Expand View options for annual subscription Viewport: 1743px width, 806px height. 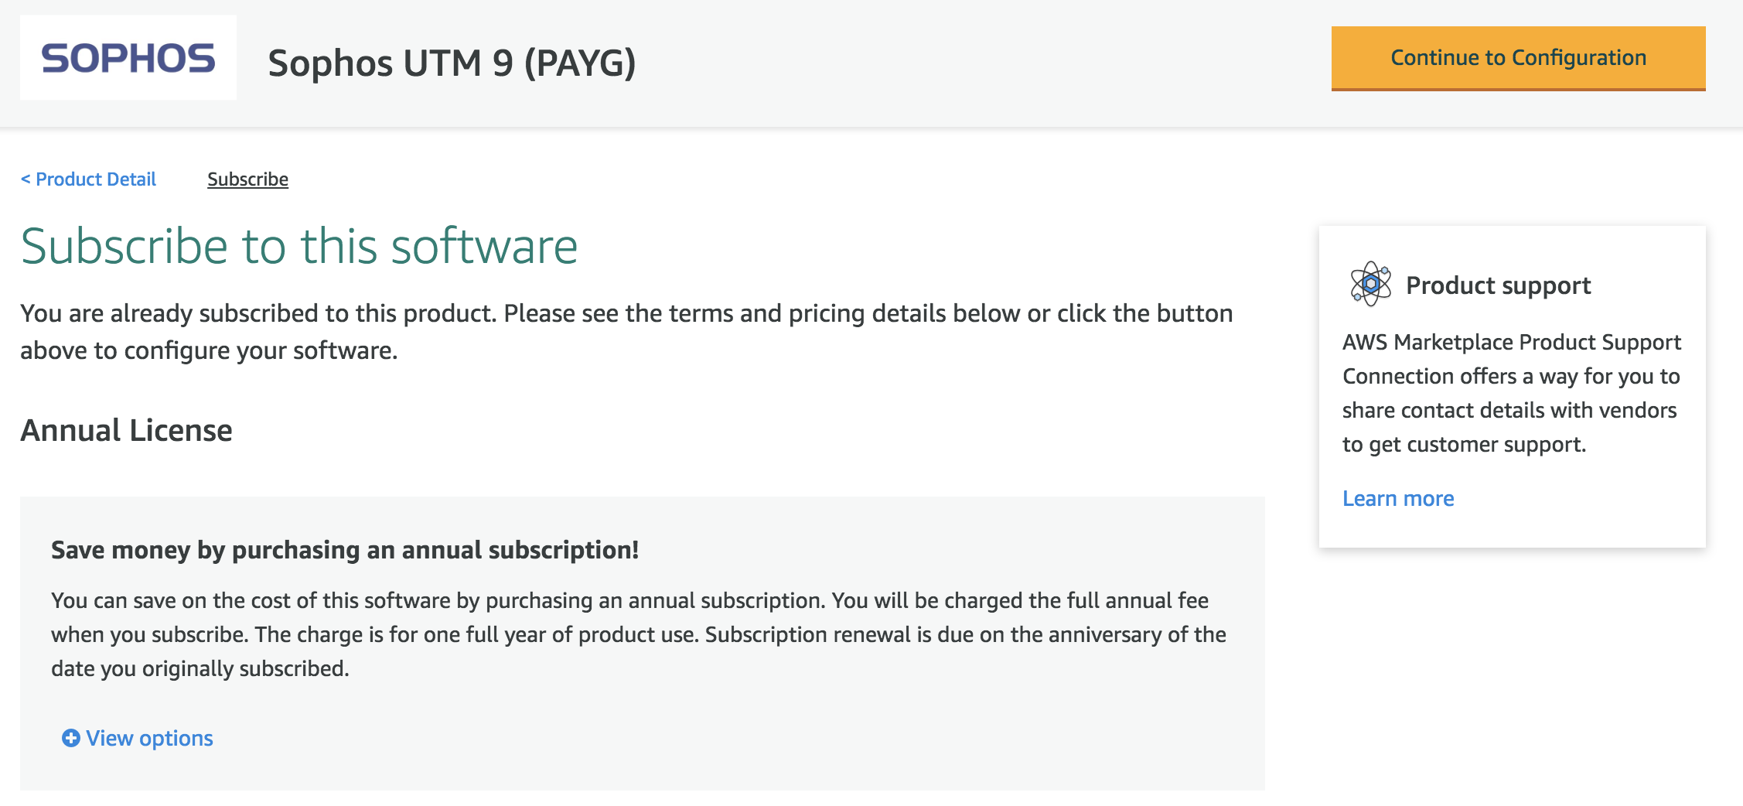click(149, 738)
